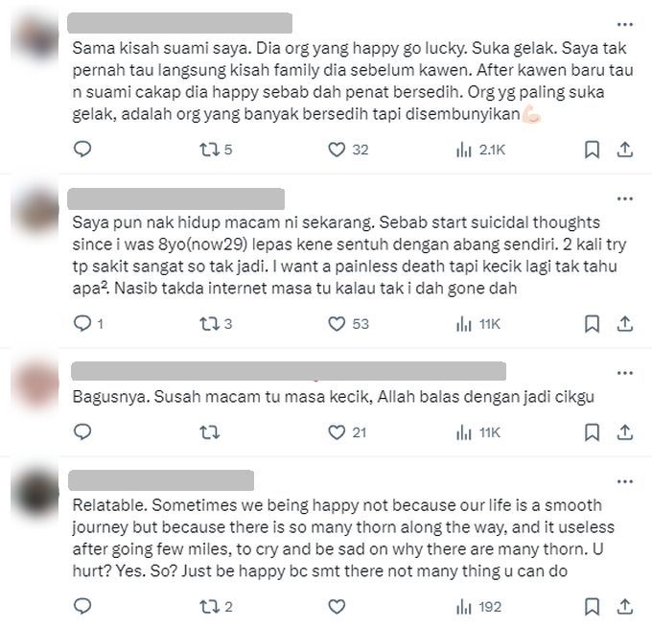Screen dimensions: 652x628
Task: Retweet the post with 5 retweets
Action: [x=216, y=150]
